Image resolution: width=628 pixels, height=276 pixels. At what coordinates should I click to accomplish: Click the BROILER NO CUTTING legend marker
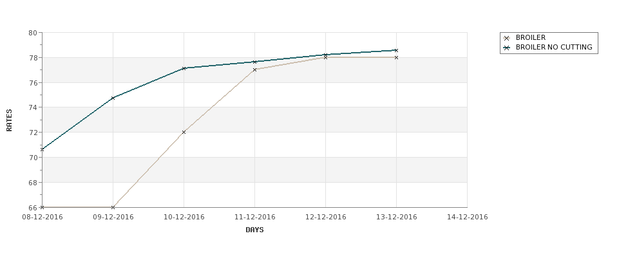[507, 48]
